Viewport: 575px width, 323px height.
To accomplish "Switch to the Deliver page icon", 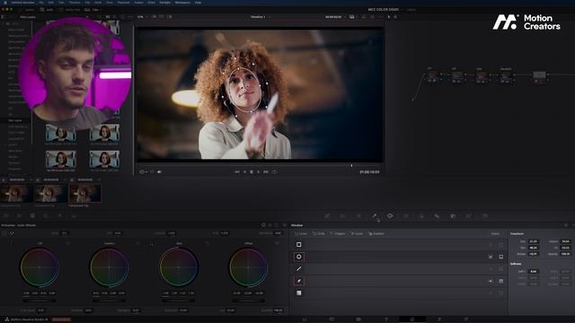I will coord(466,319).
